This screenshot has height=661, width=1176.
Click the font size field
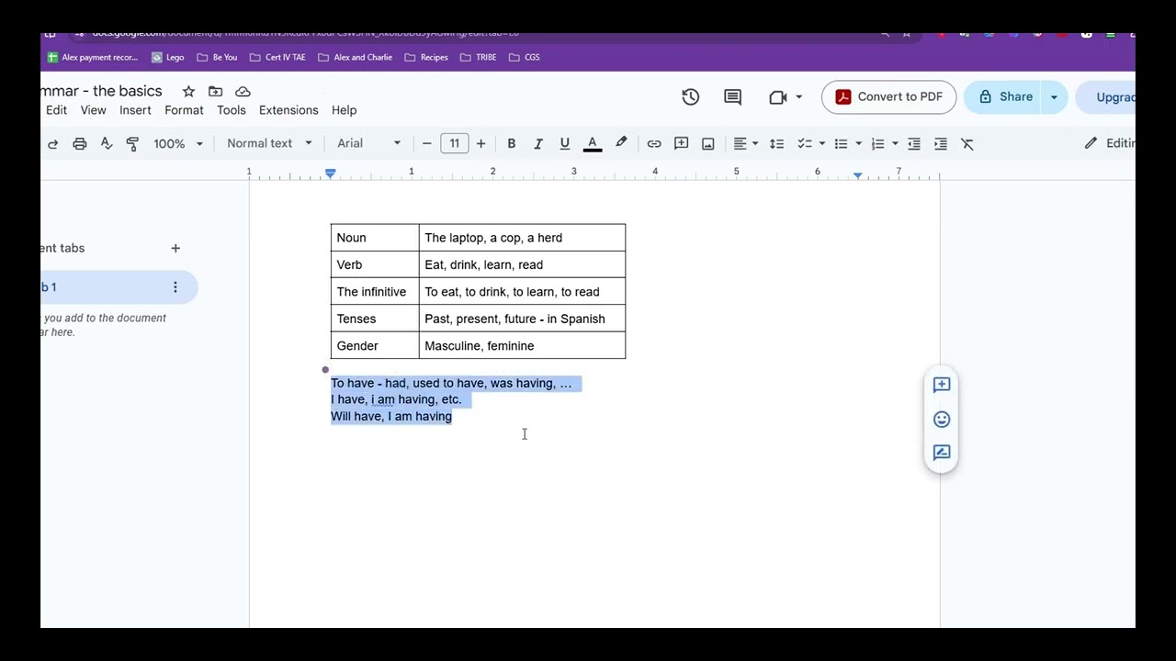tap(454, 143)
